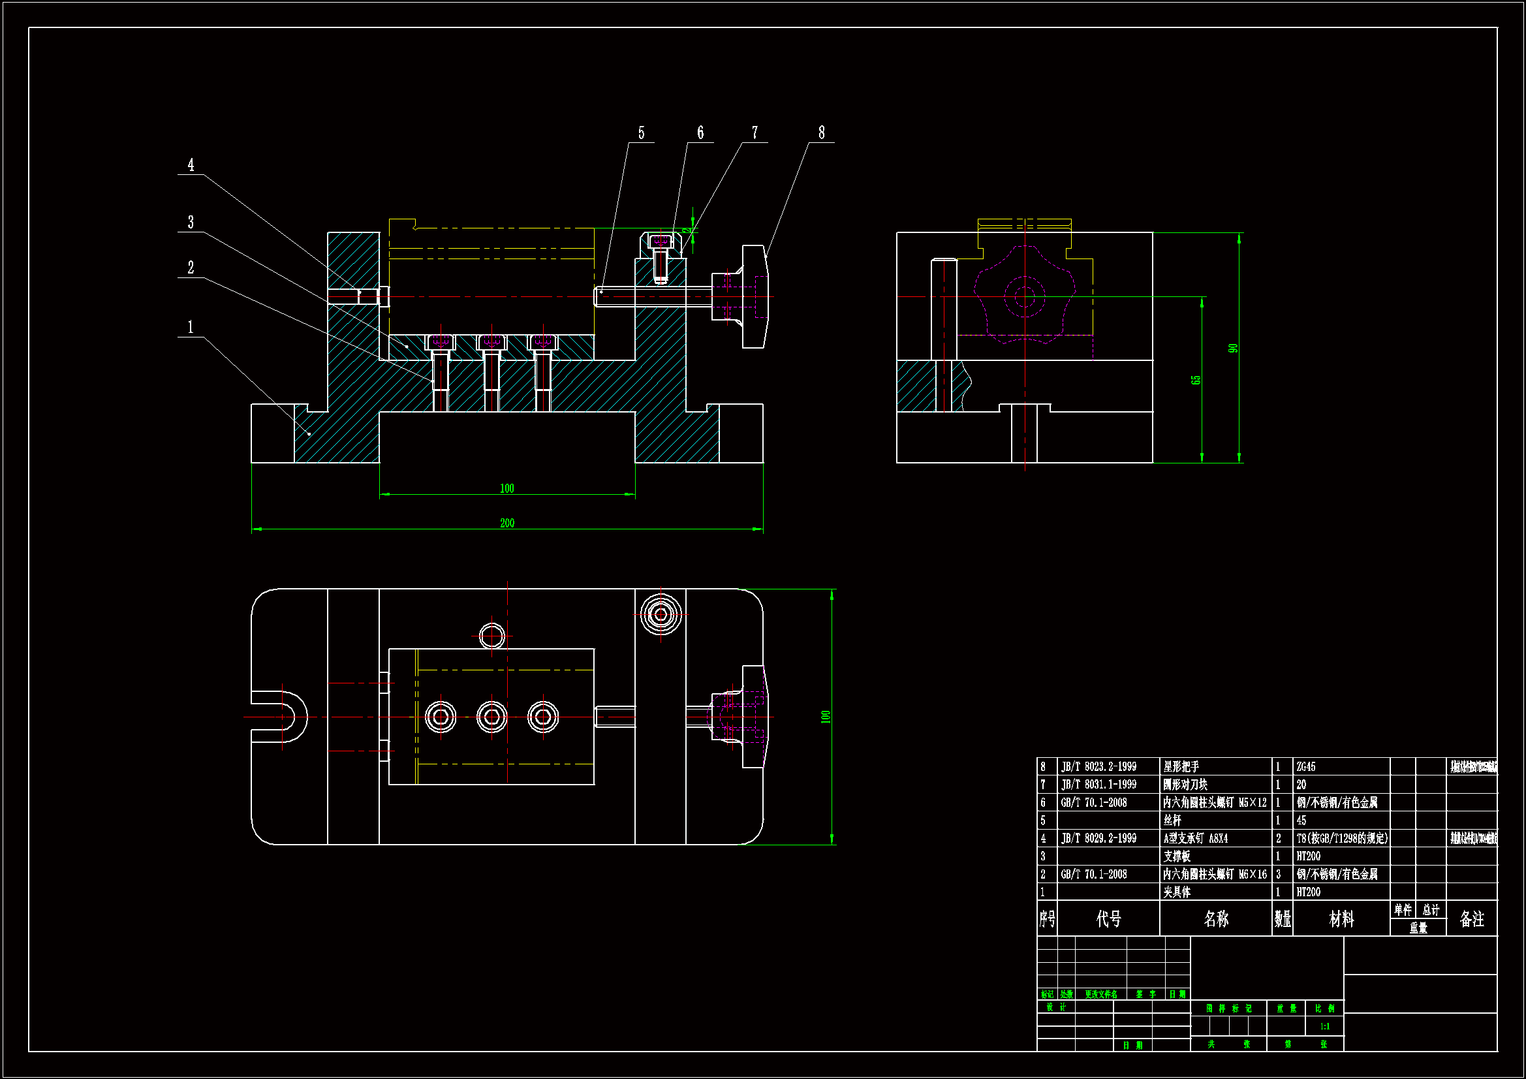
Task: Click the ZG45 material cell
Action: [x=1305, y=766]
